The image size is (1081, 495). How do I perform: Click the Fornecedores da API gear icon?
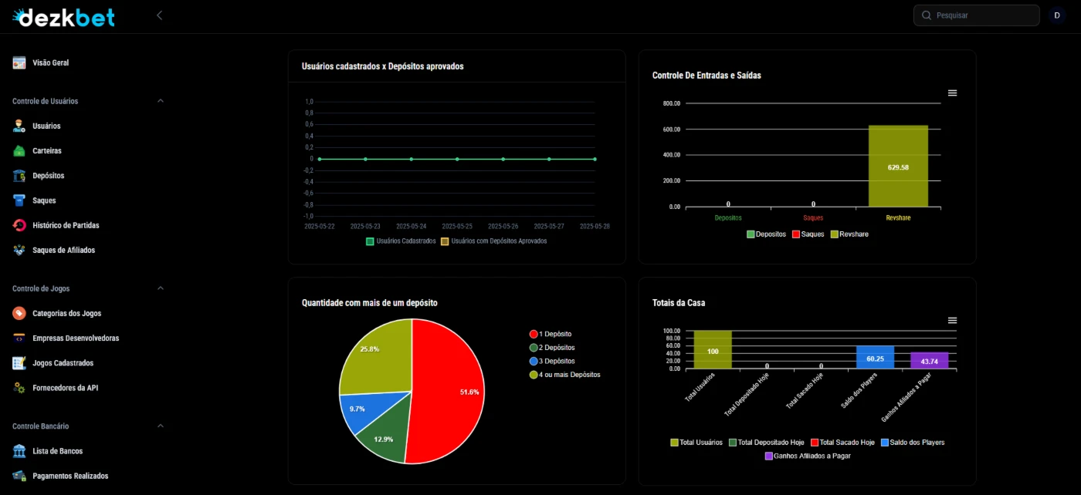point(19,388)
